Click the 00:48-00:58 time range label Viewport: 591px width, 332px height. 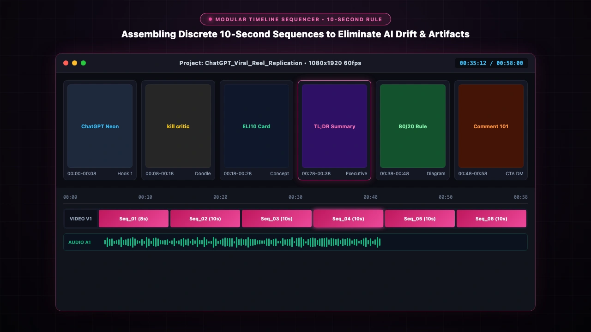(473, 174)
